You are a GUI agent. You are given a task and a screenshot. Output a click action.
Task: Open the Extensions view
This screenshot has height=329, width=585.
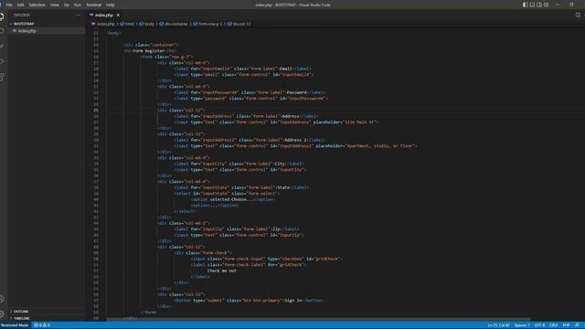(x=2, y=77)
